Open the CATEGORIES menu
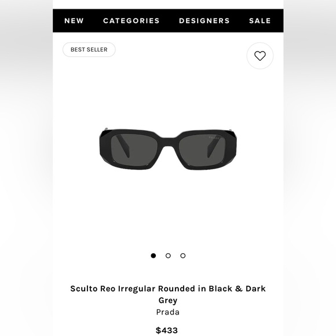This screenshot has width=336, height=336. (132, 21)
